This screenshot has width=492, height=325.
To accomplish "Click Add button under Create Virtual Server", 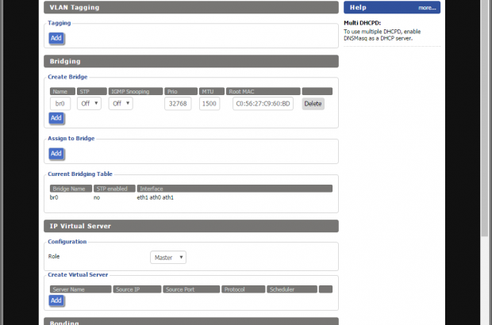I will click(56, 300).
